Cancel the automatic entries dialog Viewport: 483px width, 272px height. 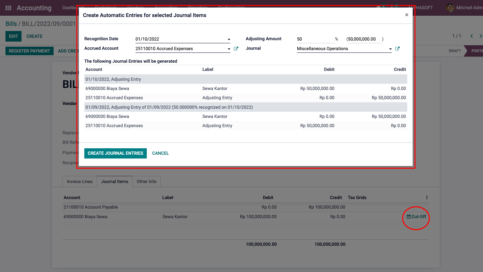coord(160,153)
